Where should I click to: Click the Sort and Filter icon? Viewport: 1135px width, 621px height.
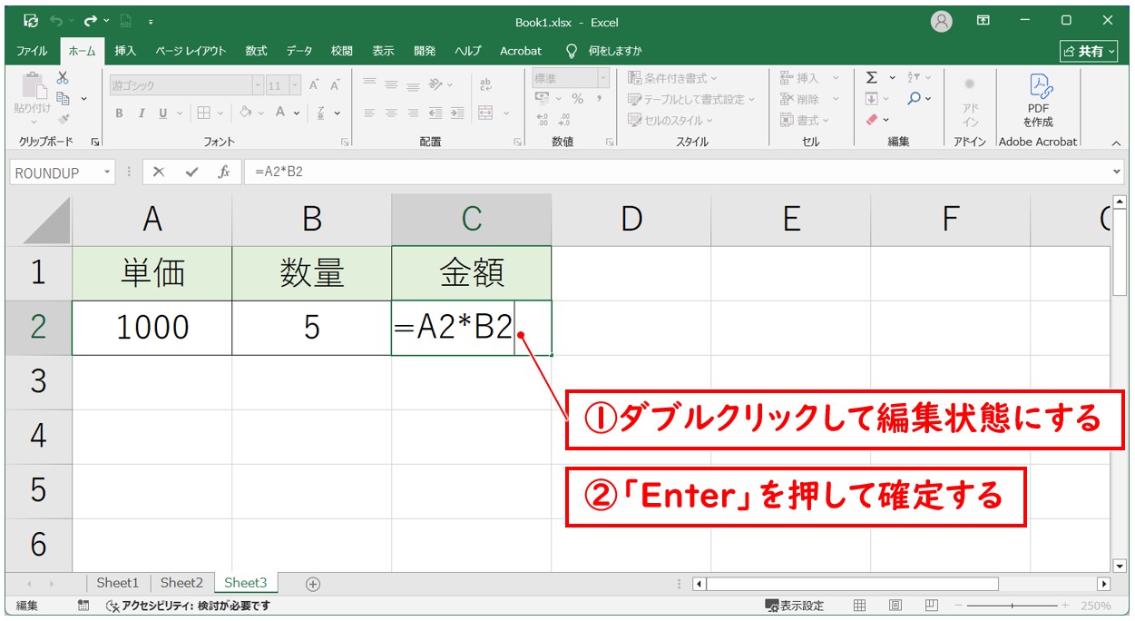pyautogui.click(x=914, y=78)
